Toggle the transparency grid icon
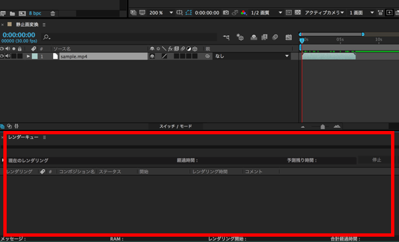The width and height of the screenshot is (399, 242). pos(297,13)
